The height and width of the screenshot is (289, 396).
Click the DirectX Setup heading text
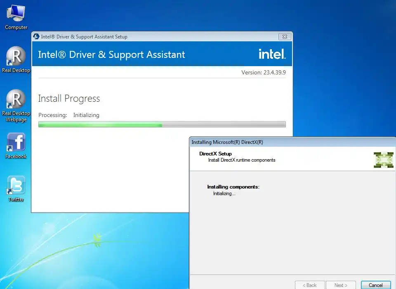coord(215,154)
